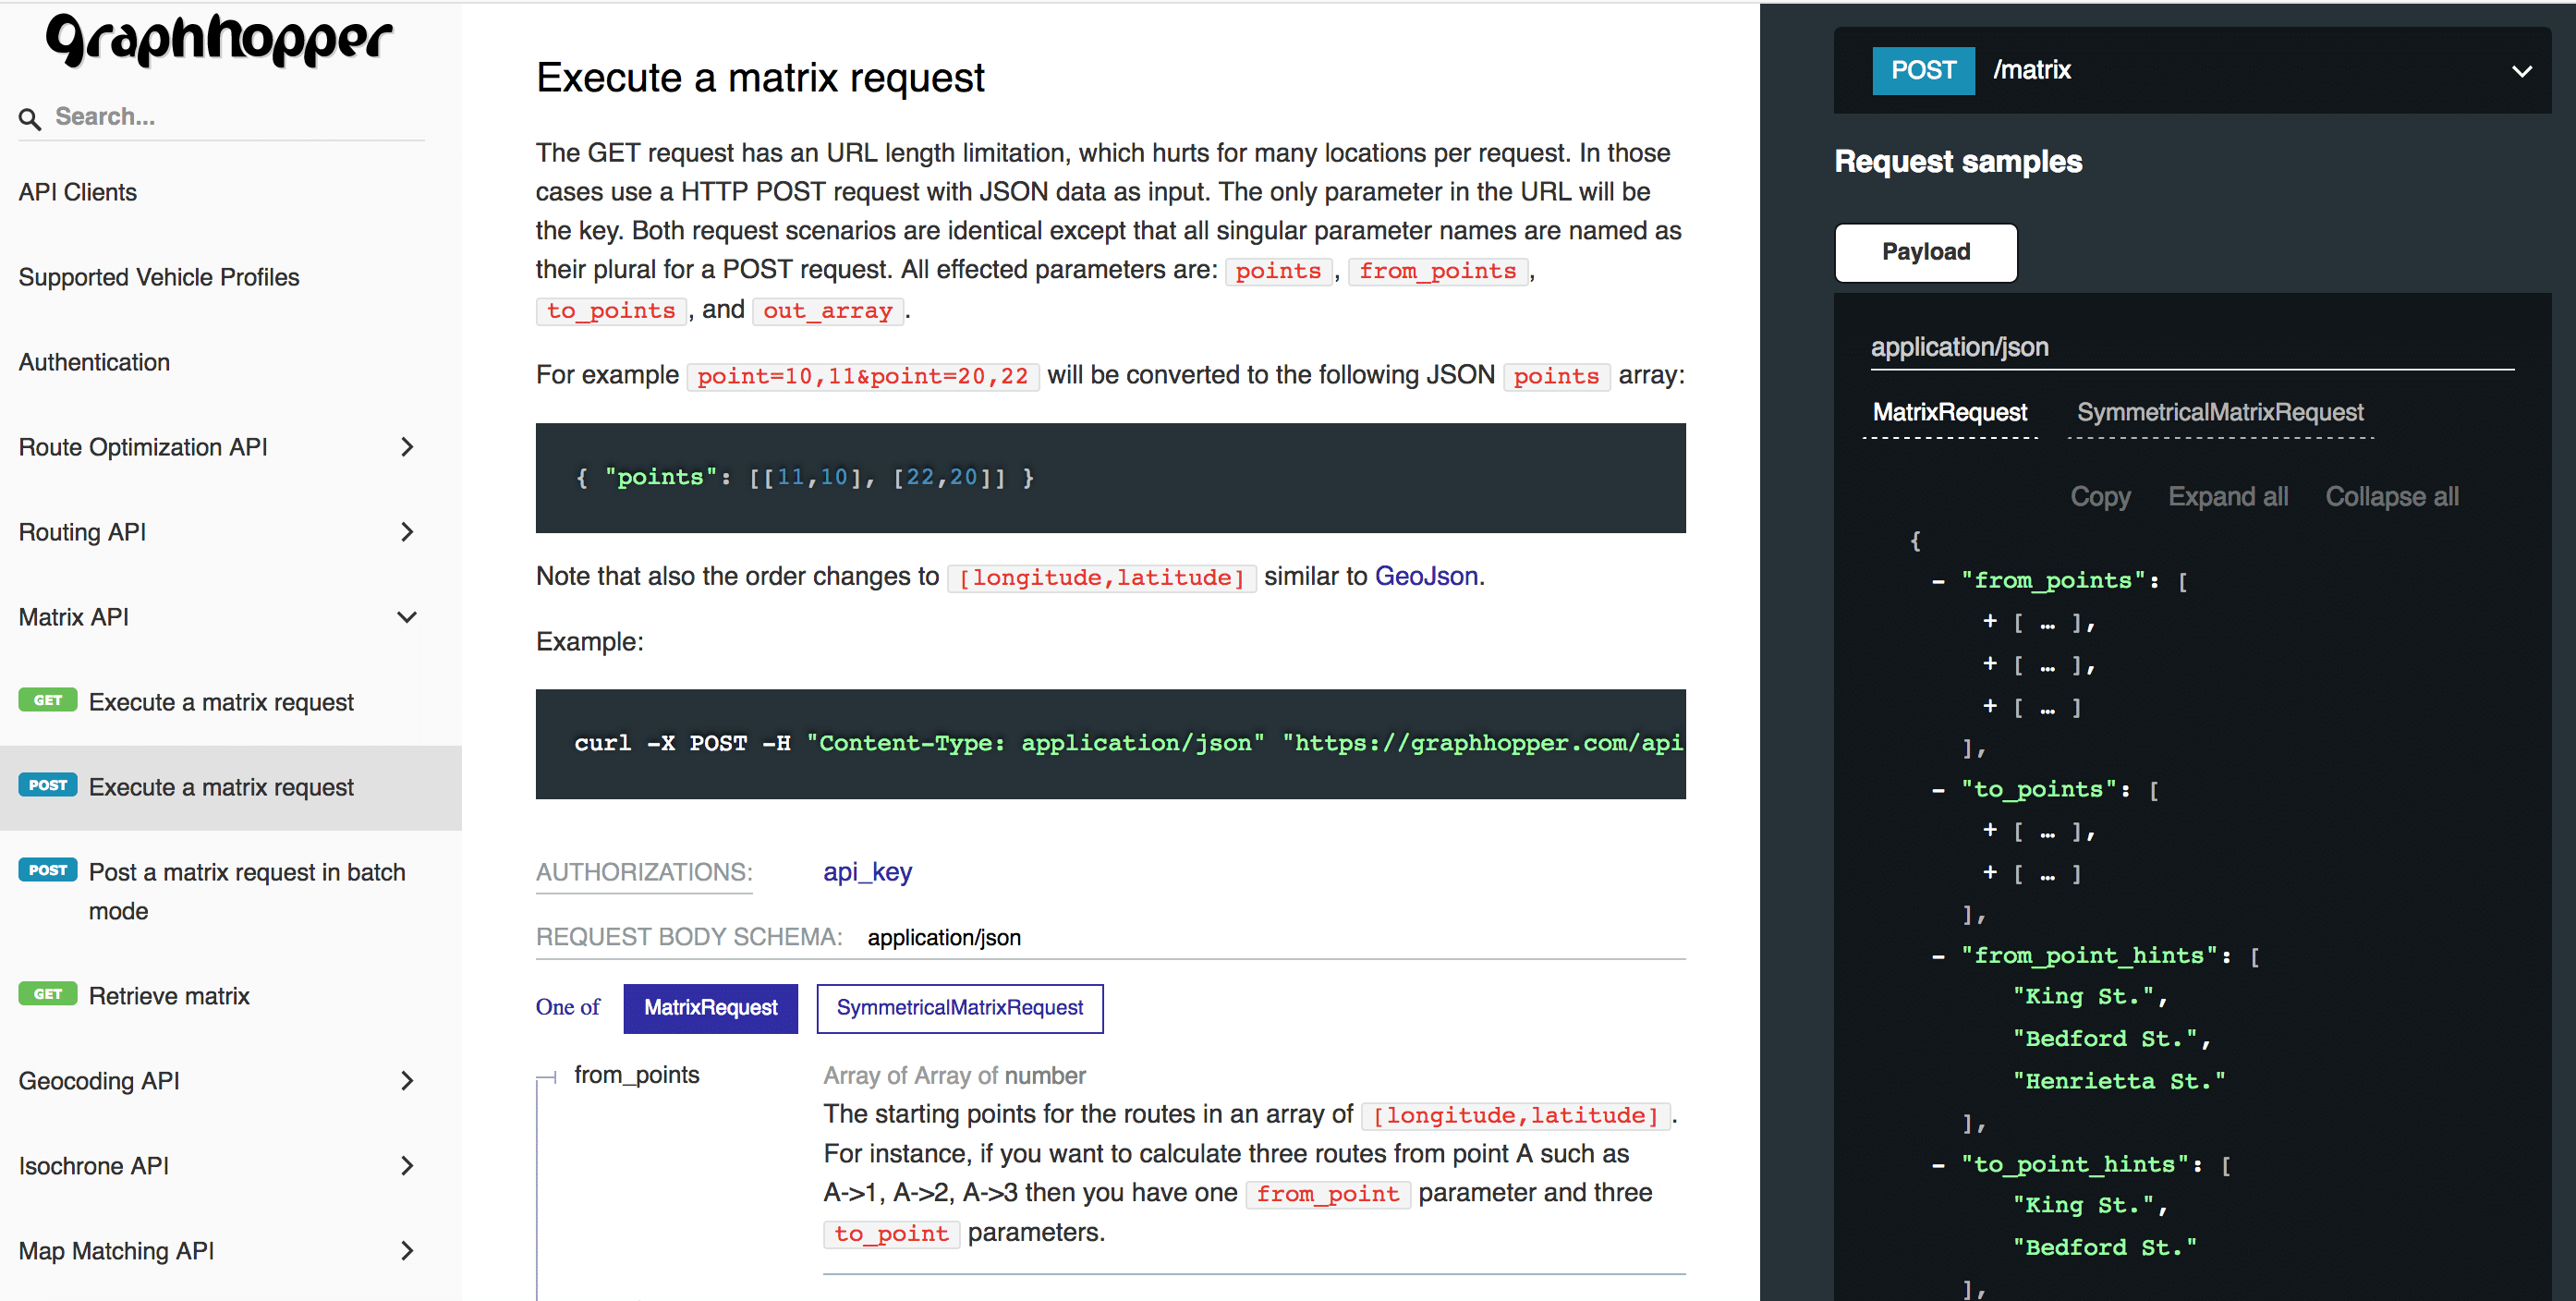Collapse the Matrix API section
Image resolution: width=2576 pixels, height=1301 pixels.
point(406,617)
